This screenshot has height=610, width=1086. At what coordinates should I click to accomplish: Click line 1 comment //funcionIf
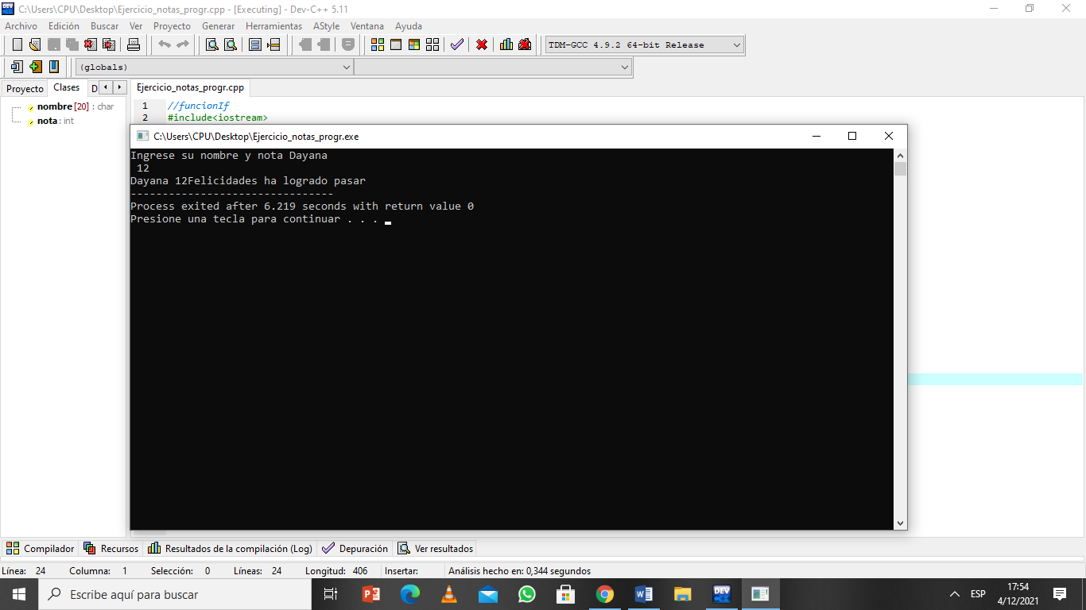pyautogui.click(x=198, y=106)
